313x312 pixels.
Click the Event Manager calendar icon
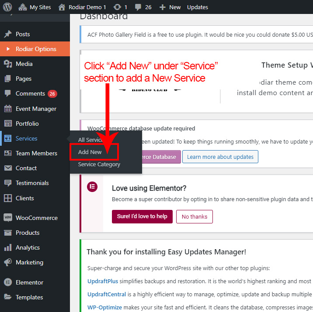(8, 109)
